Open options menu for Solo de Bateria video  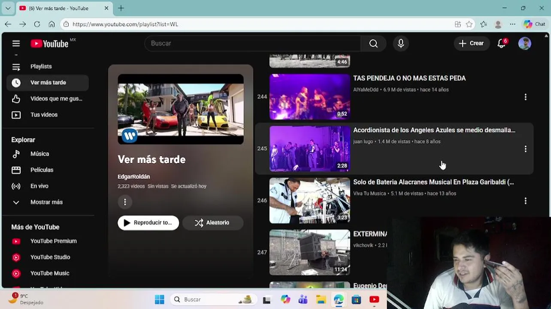coord(525,201)
